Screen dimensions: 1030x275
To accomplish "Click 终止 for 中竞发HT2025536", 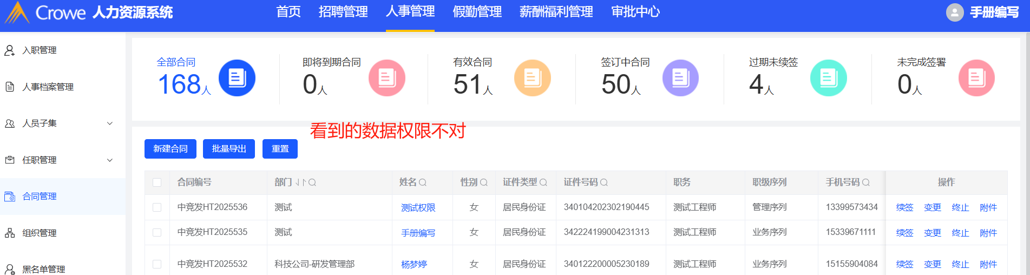I will (x=961, y=207).
